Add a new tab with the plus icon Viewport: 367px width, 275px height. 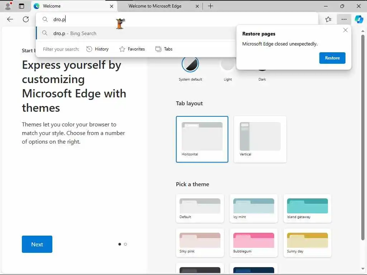[x=210, y=6]
